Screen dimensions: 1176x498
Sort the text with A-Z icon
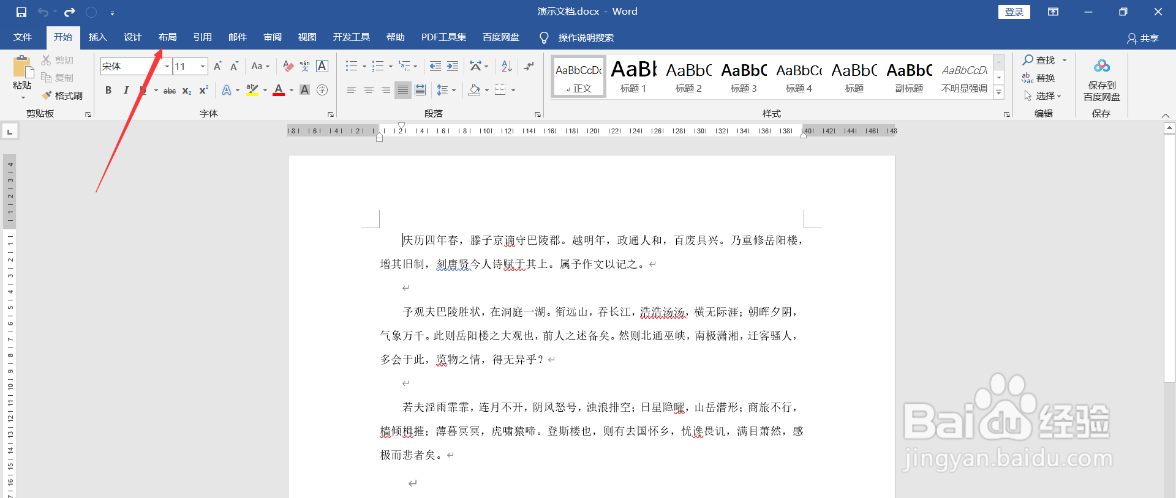507,66
